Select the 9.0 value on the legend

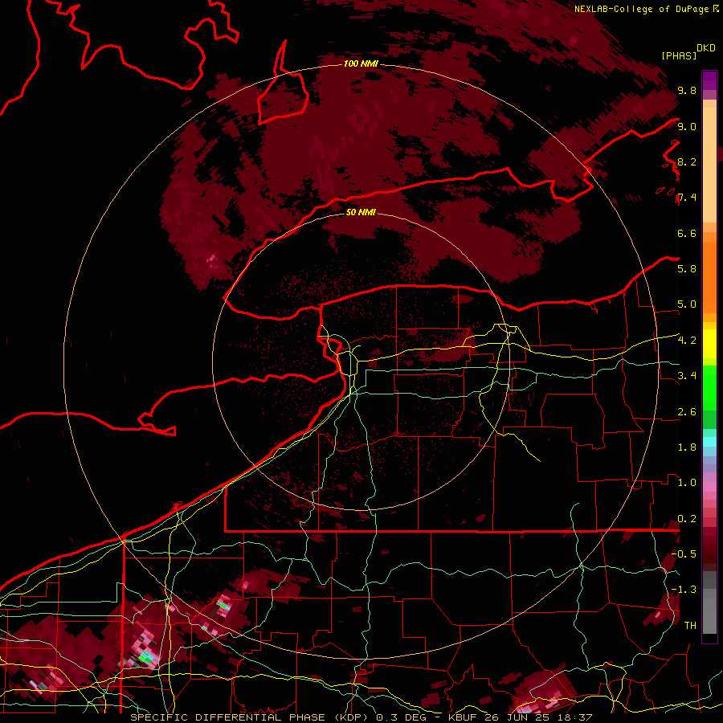click(x=687, y=126)
